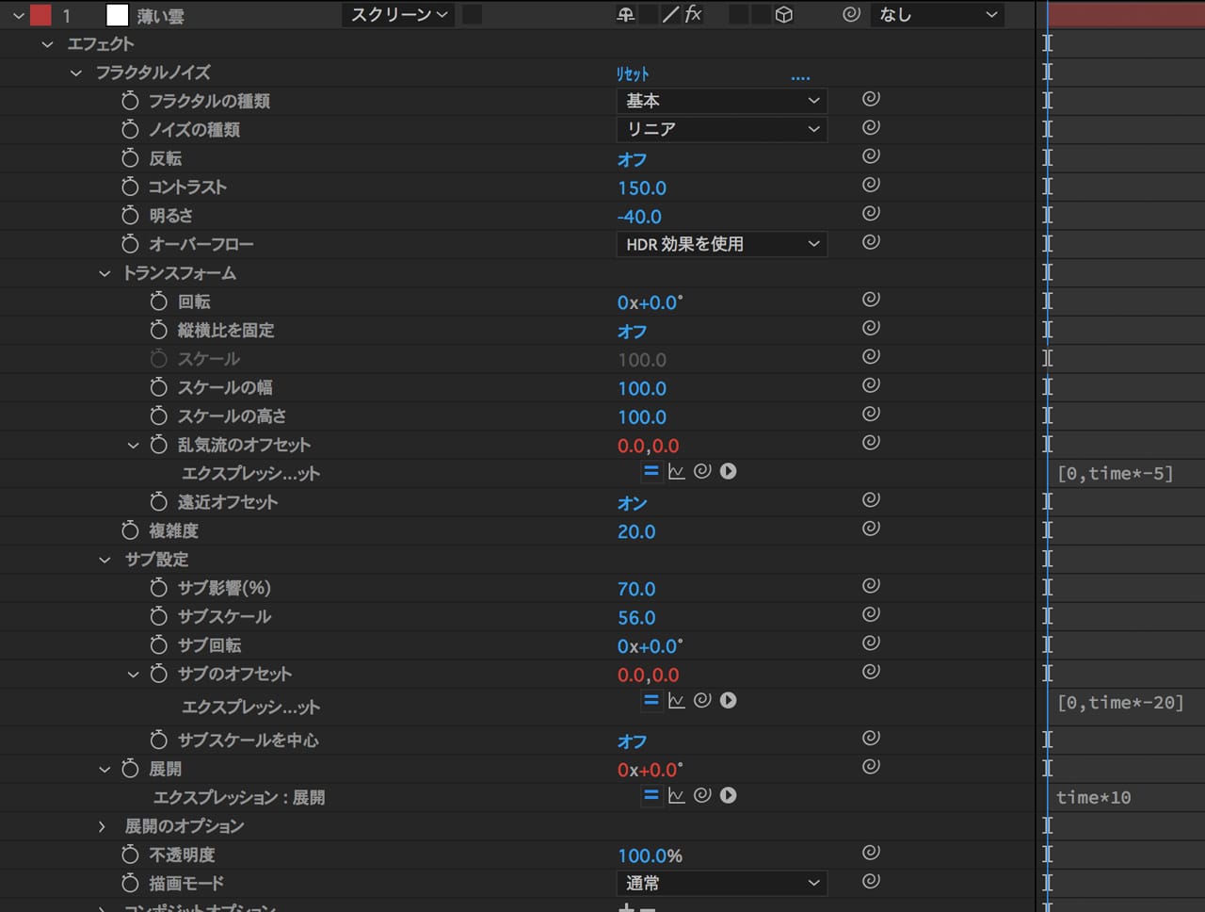1205x912 pixels.
Task: Click the fx effects switch icon
Action: click(x=693, y=14)
